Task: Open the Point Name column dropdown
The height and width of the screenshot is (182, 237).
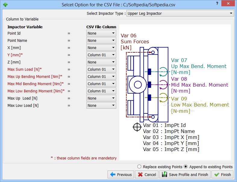Action: point(101,41)
